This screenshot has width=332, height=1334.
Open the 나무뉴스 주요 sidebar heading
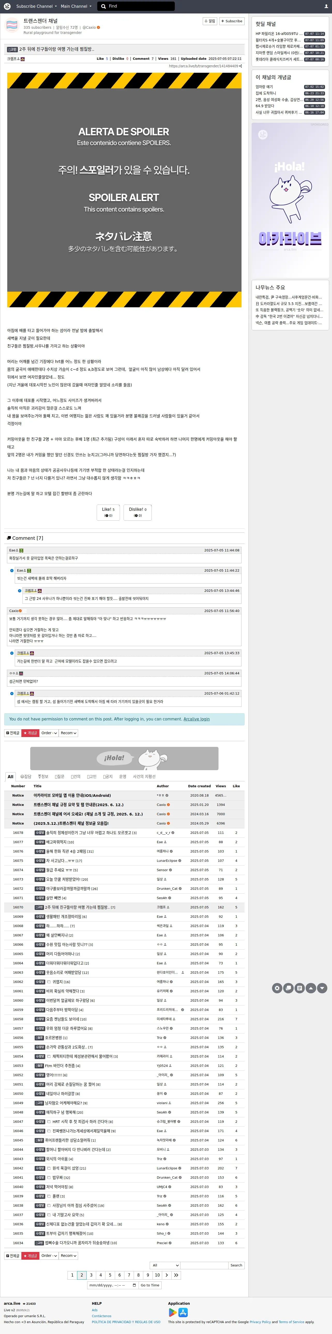coord(270,287)
